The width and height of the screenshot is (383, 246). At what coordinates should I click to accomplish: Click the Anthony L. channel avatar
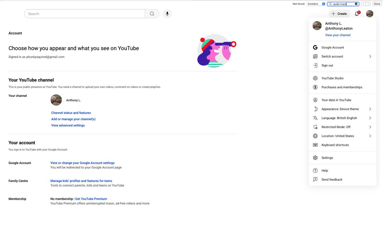point(56,100)
